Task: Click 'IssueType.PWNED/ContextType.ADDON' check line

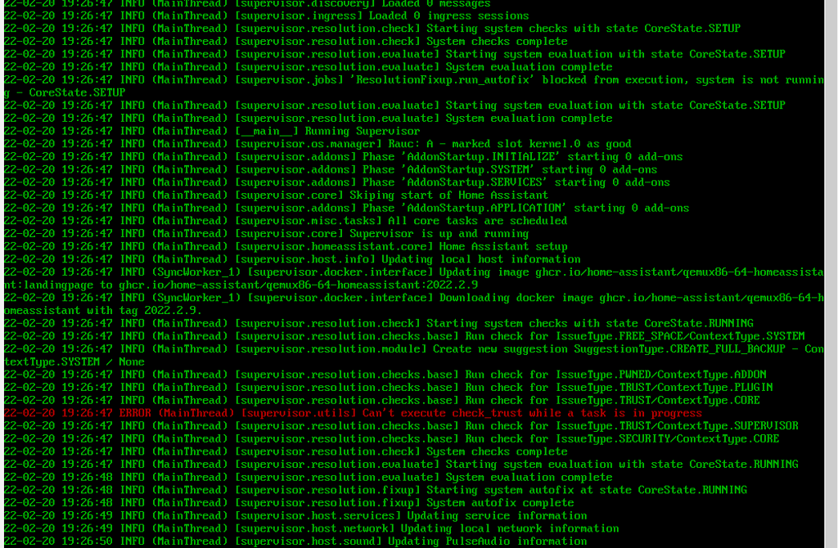Action: tap(385, 375)
